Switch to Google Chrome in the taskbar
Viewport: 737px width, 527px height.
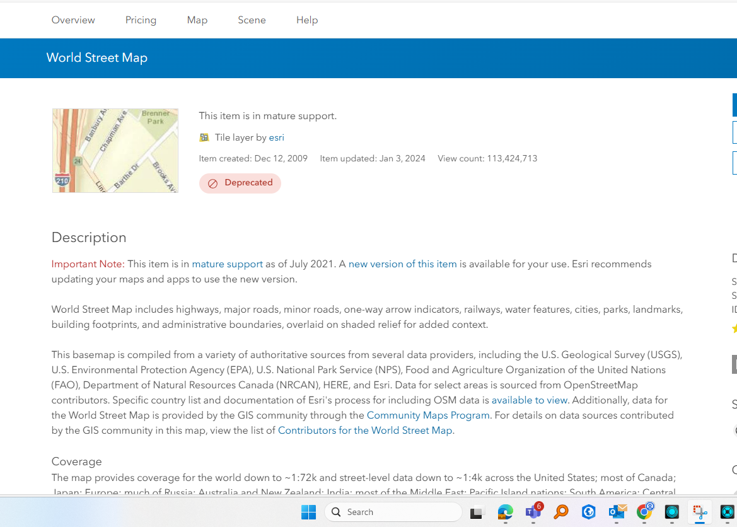coord(644,512)
